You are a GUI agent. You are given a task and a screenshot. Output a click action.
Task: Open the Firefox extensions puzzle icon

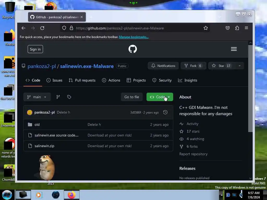point(237,28)
